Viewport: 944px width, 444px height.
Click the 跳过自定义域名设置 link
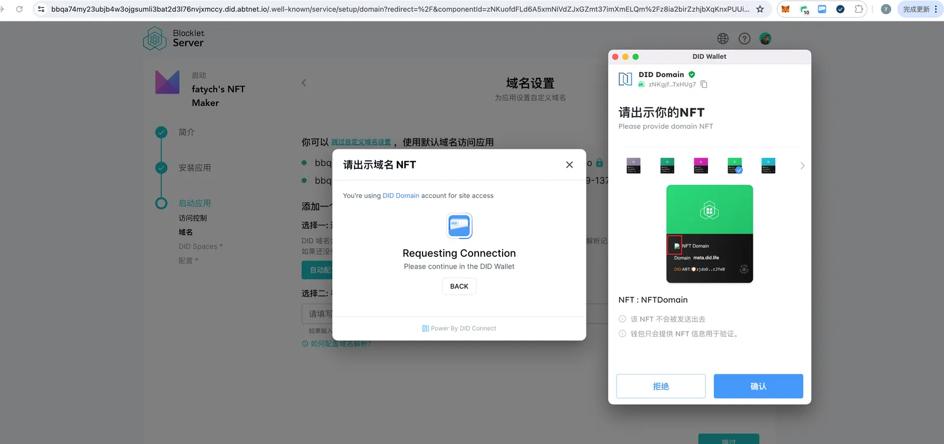361,143
